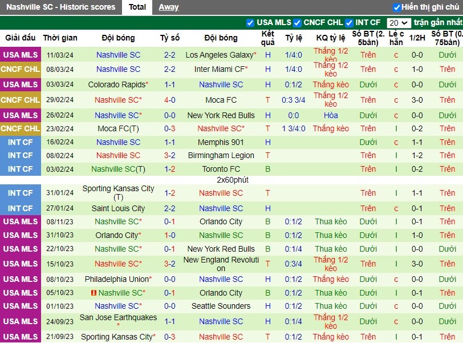
Task: Click the 1/2H column header
Action: click(417, 38)
